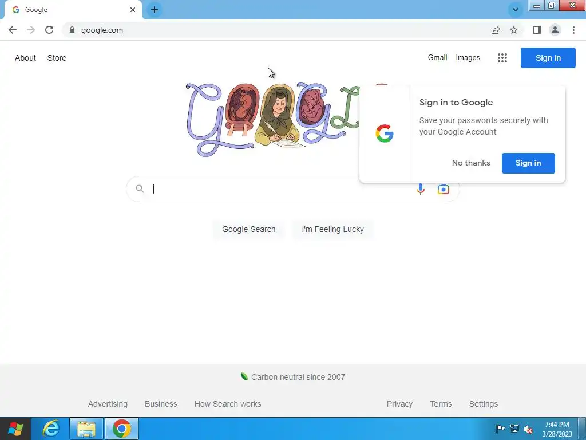Image resolution: width=586 pixels, height=440 pixels.
Task: Open How Search works link
Action: click(228, 404)
